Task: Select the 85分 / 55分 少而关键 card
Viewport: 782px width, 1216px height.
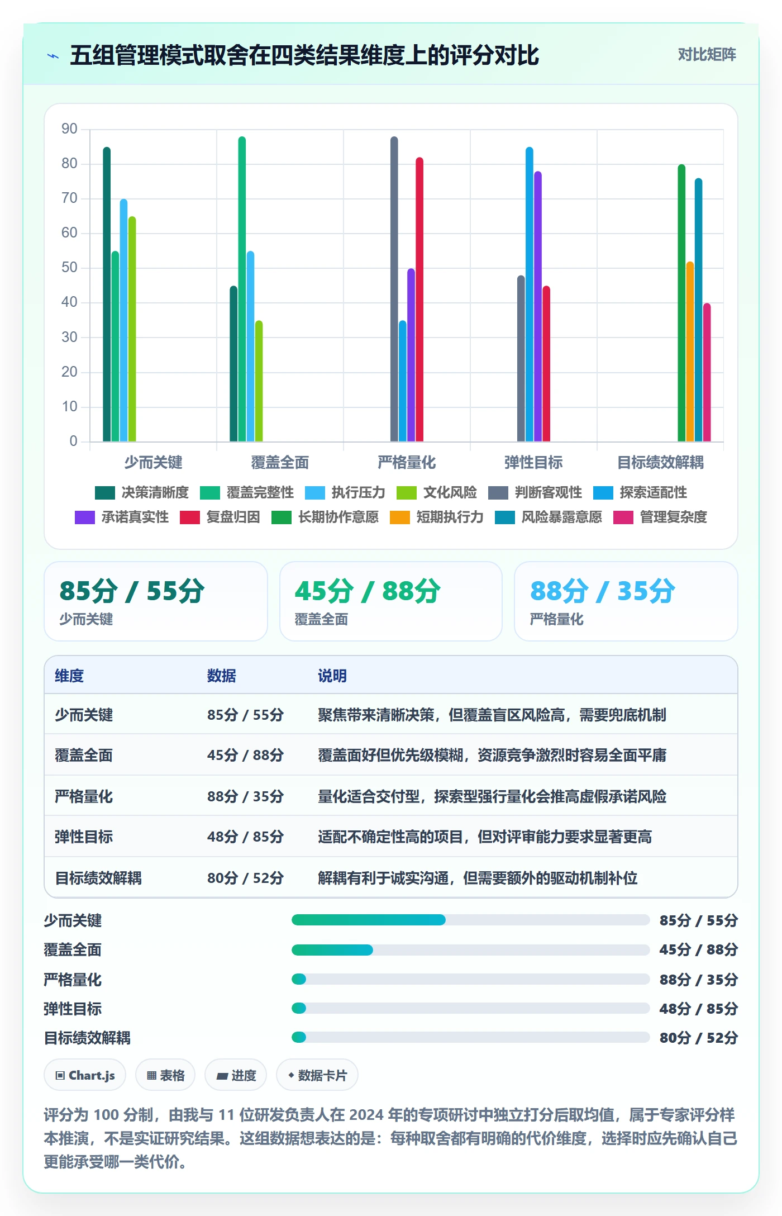Action: coord(156,601)
